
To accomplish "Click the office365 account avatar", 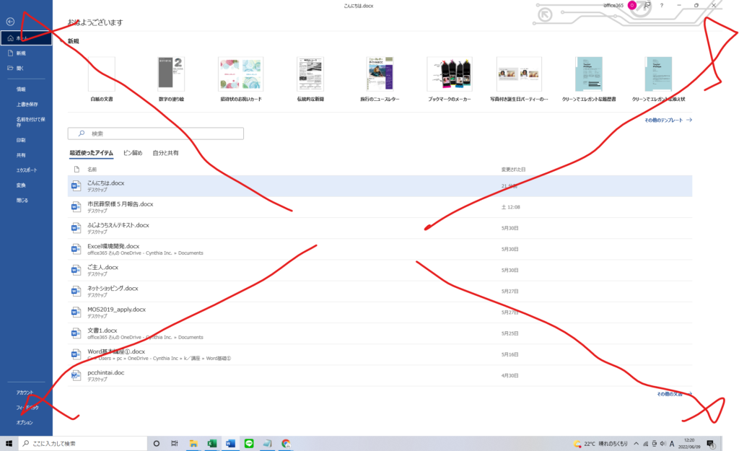I will tap(632, 6).
